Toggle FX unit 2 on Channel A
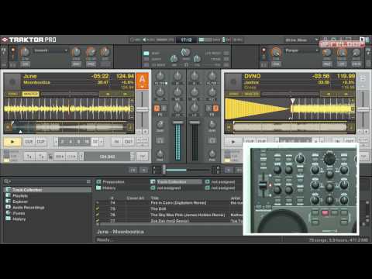372x279 pixels. (164, 108)
